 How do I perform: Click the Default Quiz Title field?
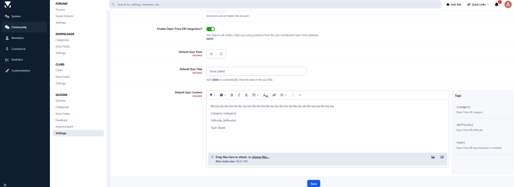point(256,71)
